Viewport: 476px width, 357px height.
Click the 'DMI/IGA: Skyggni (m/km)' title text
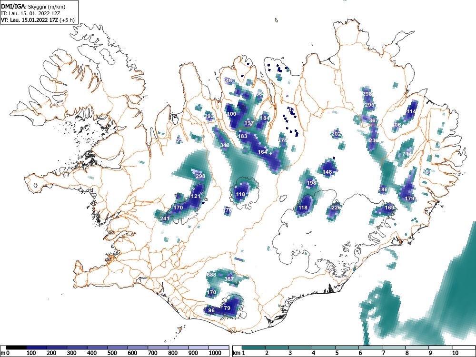pyautogui.click(x=33, y=6)
